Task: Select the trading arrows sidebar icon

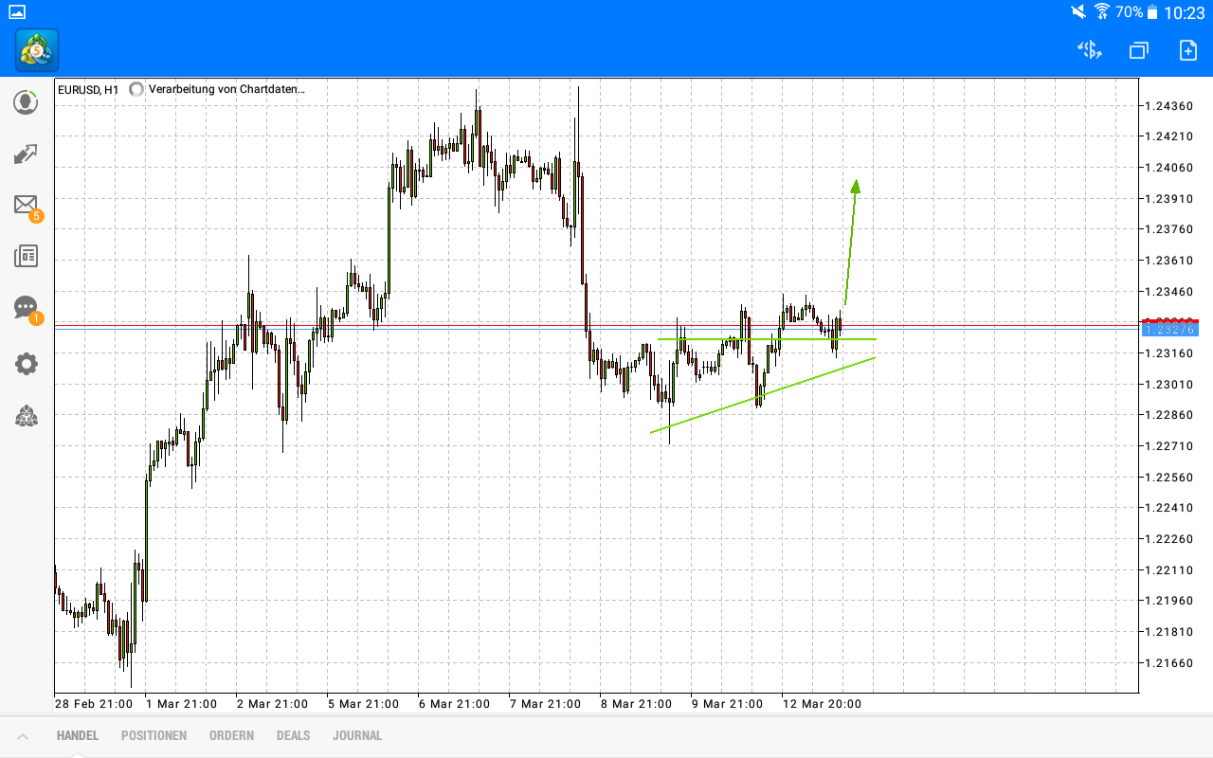Action: 26,153
